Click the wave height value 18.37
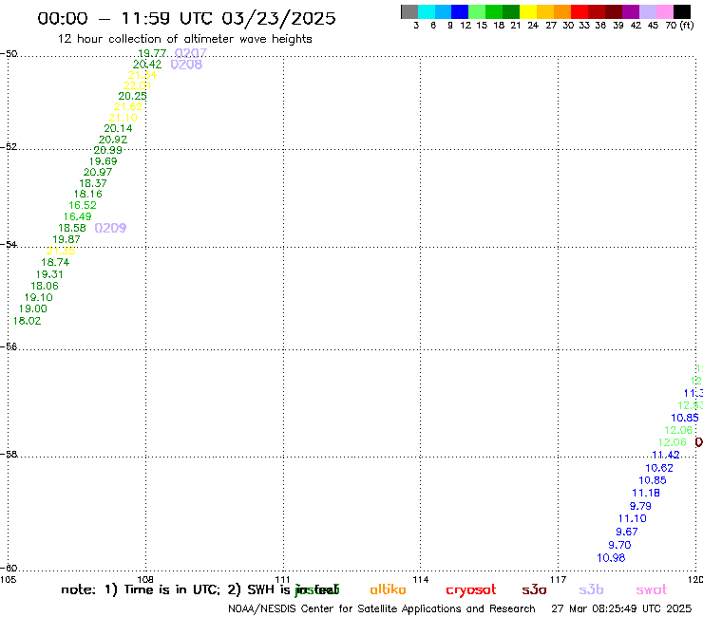This screenshot has width=703, height=617. (x=93, y=183)
